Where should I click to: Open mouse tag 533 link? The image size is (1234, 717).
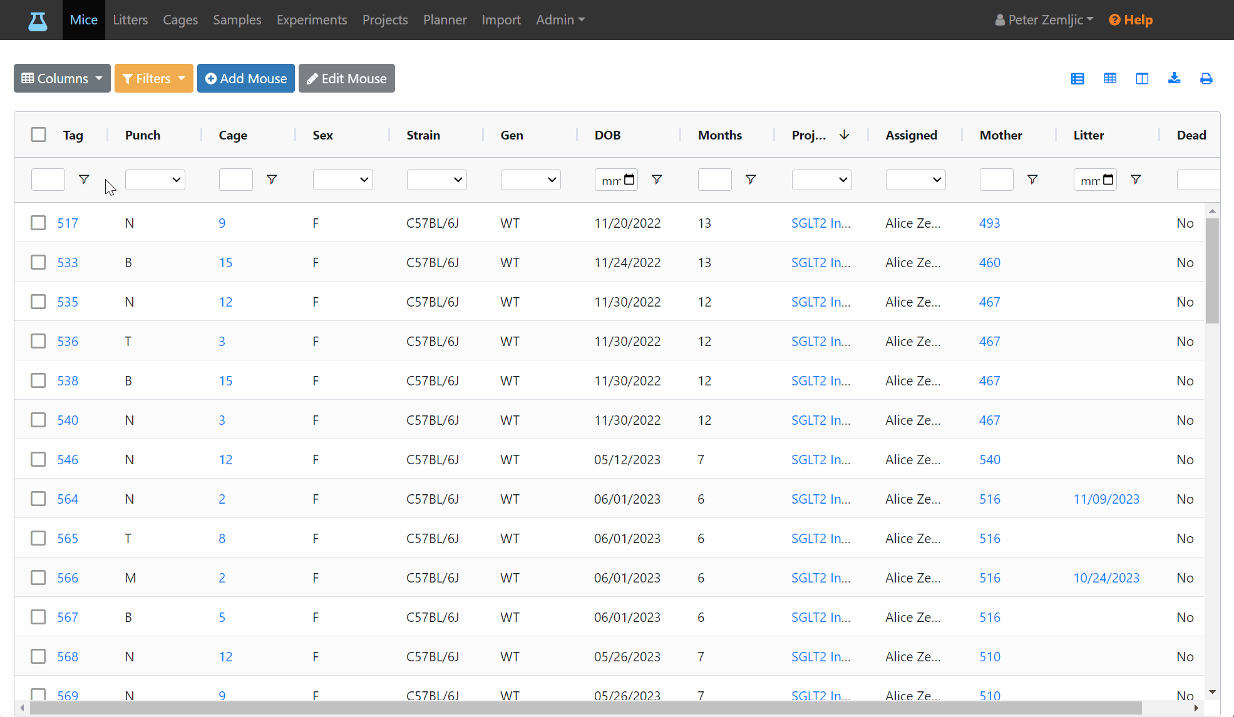click(x=68, y=262)
